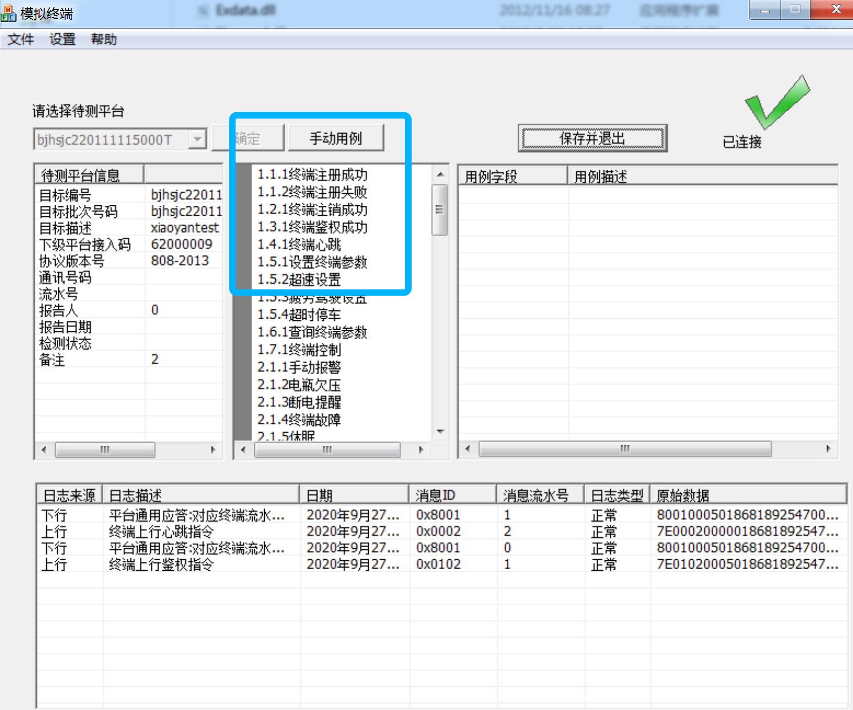Select test case 1.7.1终端控制
Image resolution: width=853 pixels, height=710 pixels.
coord(300,350)
